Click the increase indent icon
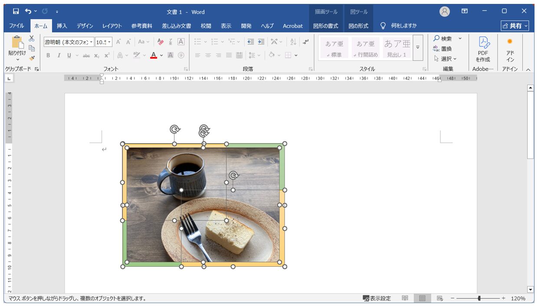Viewport: 538px width, 307px height. (x=261, y=42)
